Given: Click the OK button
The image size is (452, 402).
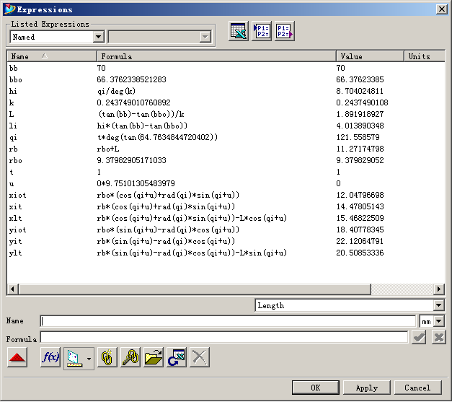Looking at the screenshot, I should click(315, 388).
